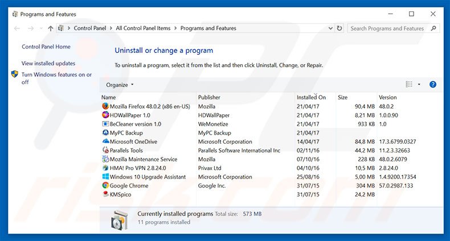Image resolution: width=450 pixels, height=241 pixels.
Task: Navigate to All Control Panel Items breadcrumb
Action: coord(143,28)
